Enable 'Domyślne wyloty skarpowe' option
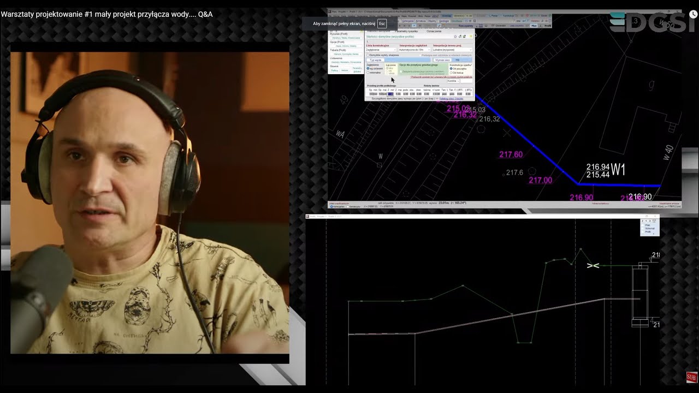Viewport: 699px width, 393px height. point(368,55)
